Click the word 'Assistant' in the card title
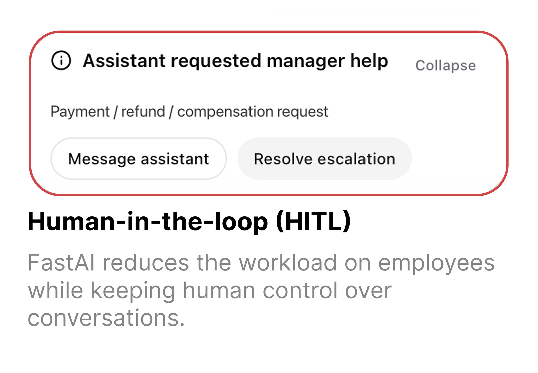538x373 pixels. (x=124, y=61)
